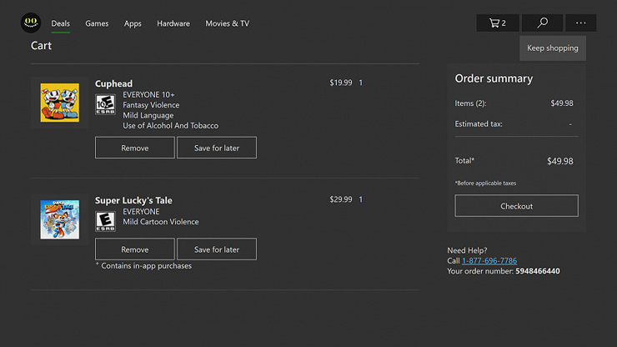Open the Hardware tab
617x347 pixels.
(x=173, y=23)
